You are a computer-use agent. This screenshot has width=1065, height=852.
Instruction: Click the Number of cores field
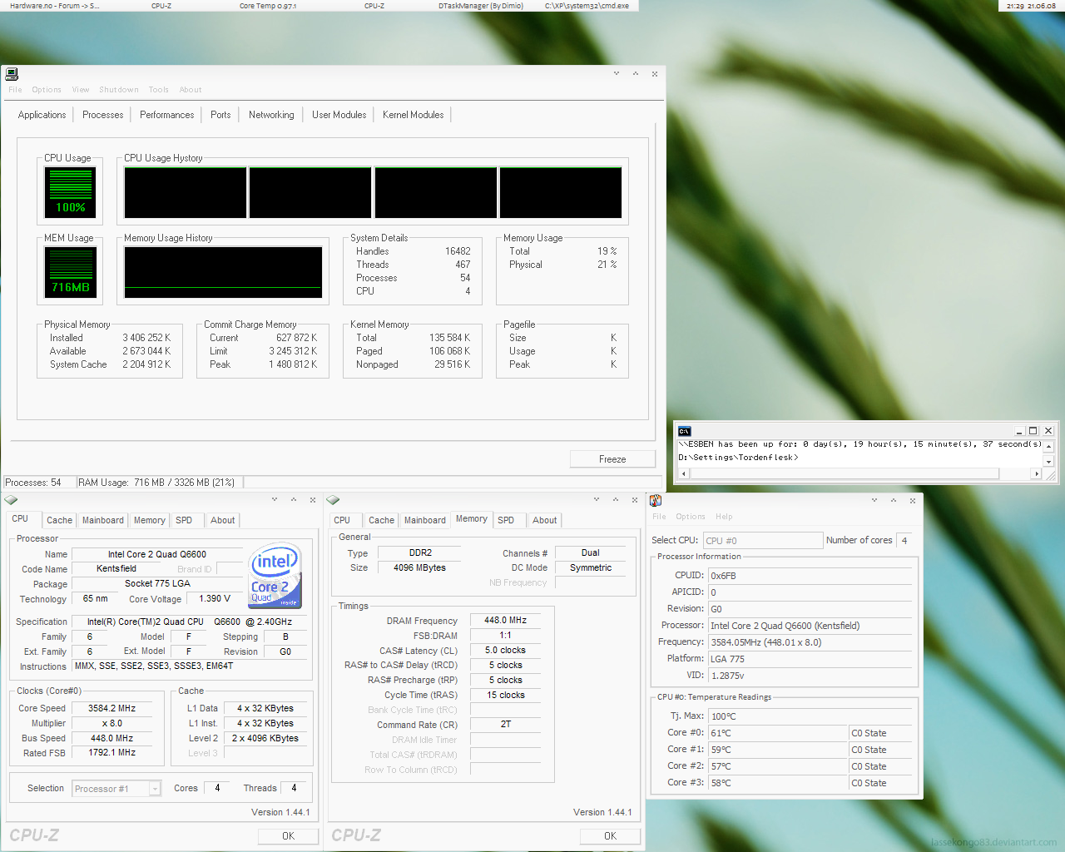pyautogui.click(x=904, y=541)
